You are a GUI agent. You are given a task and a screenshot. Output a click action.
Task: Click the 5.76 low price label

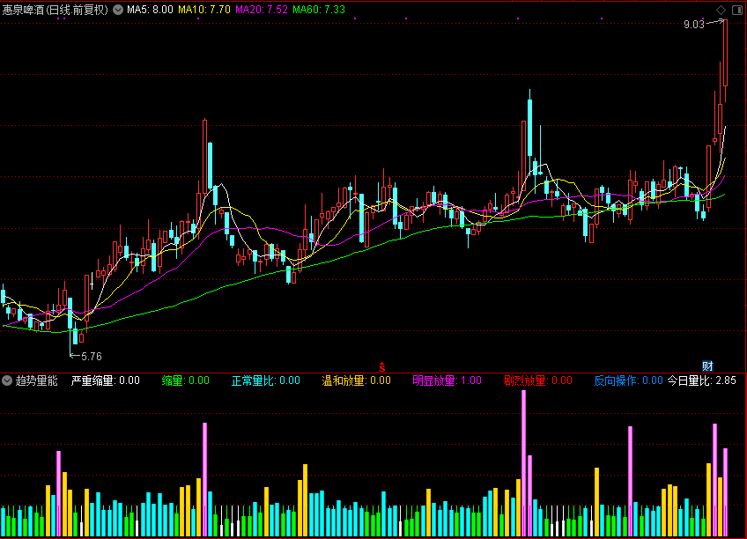(x=92, y=356)
